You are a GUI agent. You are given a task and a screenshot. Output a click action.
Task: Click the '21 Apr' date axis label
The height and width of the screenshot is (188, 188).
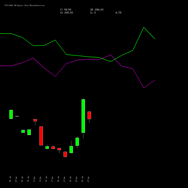64,179
